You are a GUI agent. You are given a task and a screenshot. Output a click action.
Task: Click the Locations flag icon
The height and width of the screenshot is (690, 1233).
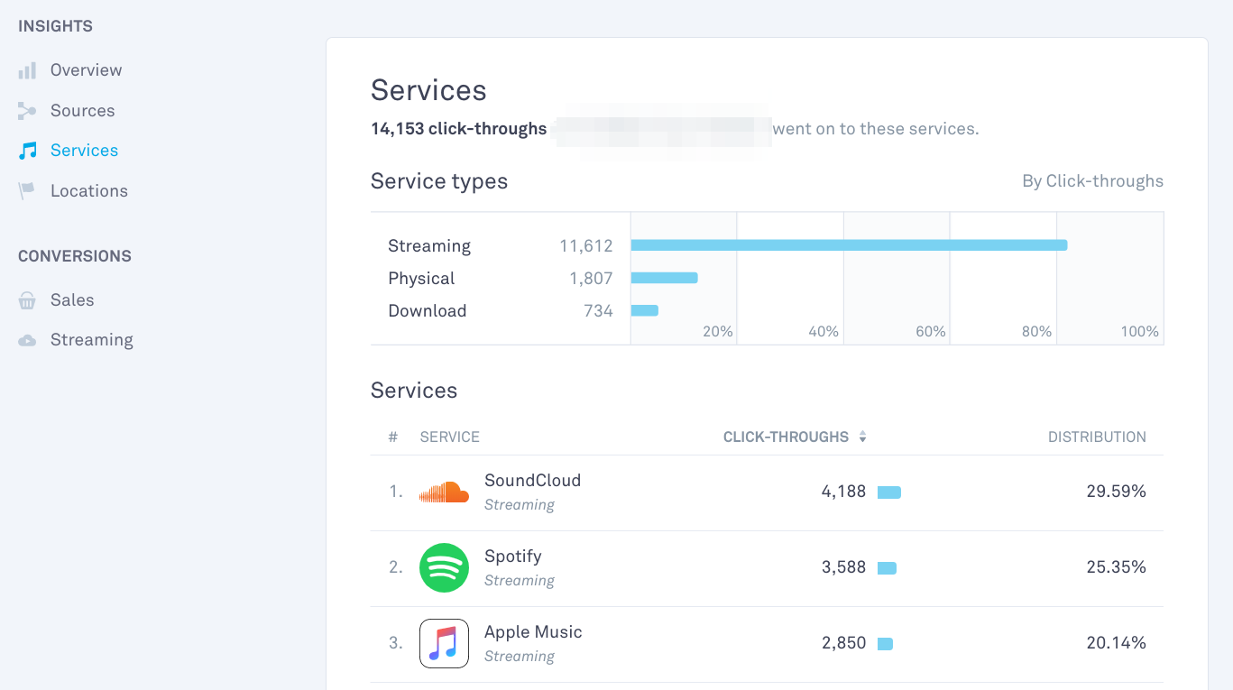point(27,191)
